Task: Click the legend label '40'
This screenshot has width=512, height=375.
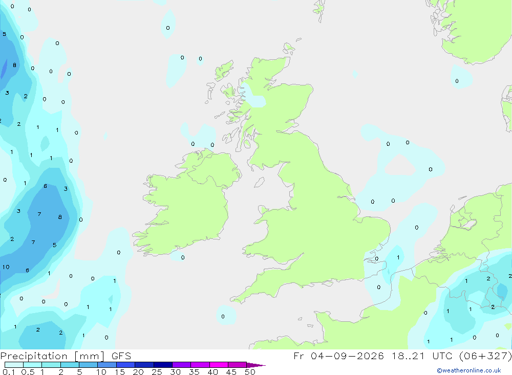Action: [212, 372]
